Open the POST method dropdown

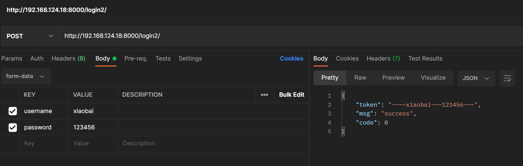point(30,36)
